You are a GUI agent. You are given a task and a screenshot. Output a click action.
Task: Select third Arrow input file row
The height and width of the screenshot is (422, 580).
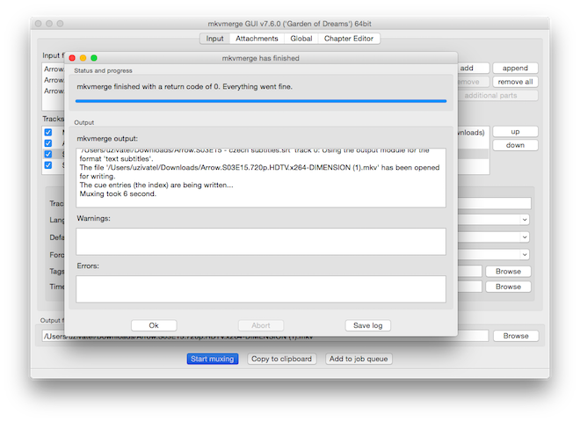tap(54, 91)
